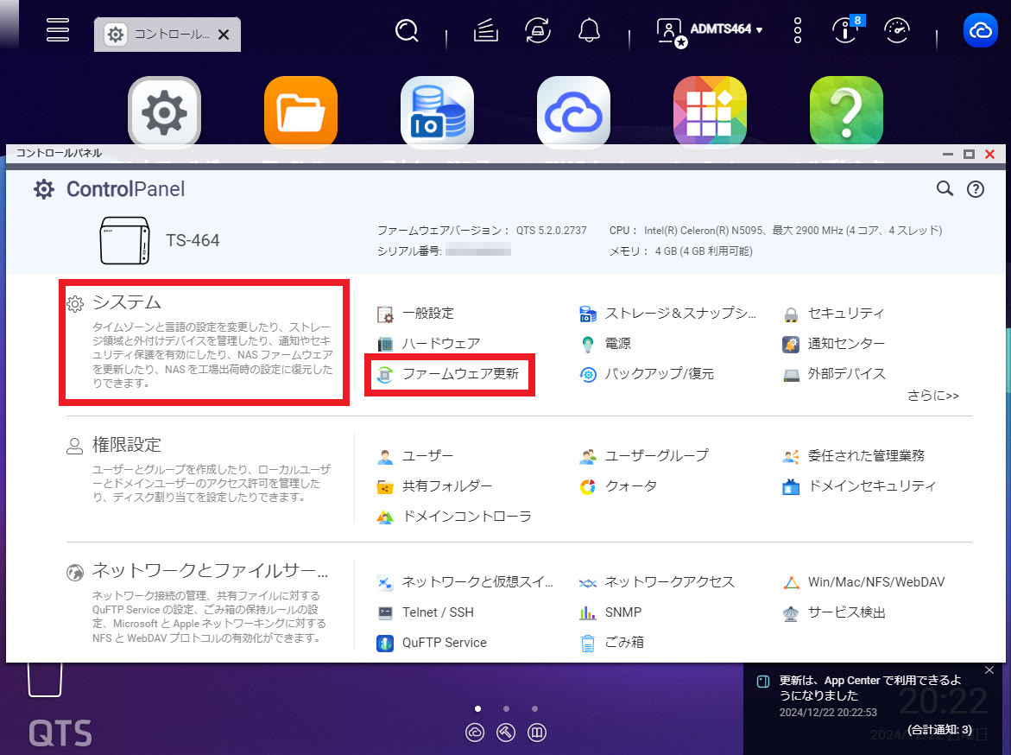Image resolution: width=1011 pixels, height=755 pixels.
Task: Open the info icon with badge 8
Action: pyautogui.click(x=846, y=29)
